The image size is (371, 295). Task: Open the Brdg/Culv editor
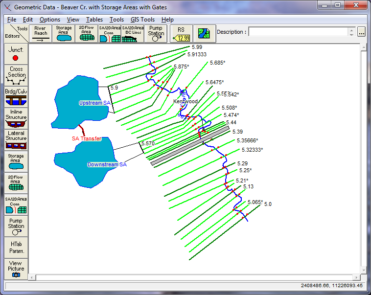coord(16,97)
